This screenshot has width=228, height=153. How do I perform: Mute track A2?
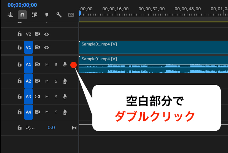pos(47,81)
